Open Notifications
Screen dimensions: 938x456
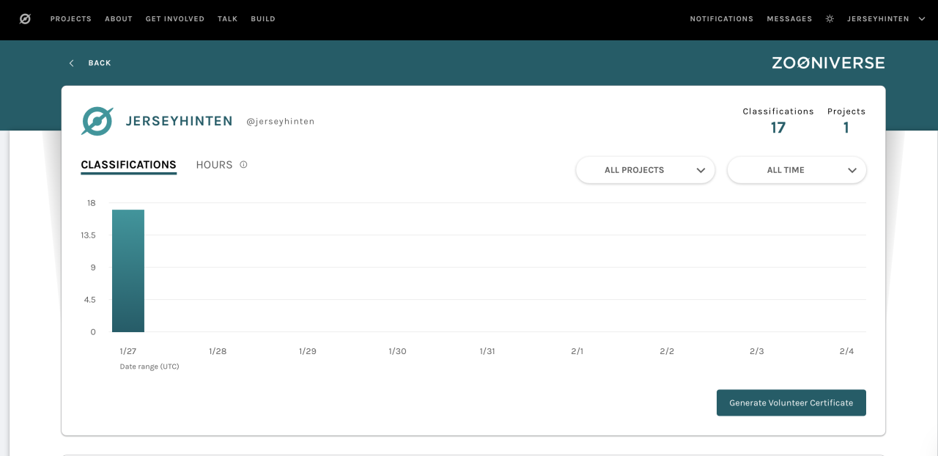tap(722, 19)
